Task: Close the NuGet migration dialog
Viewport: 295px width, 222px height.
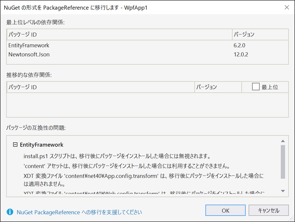Action: pyautogui.click(x=287, y=7)
